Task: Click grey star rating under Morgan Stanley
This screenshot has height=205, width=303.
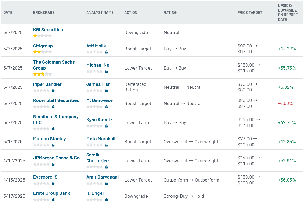Action: coord(41,145)
